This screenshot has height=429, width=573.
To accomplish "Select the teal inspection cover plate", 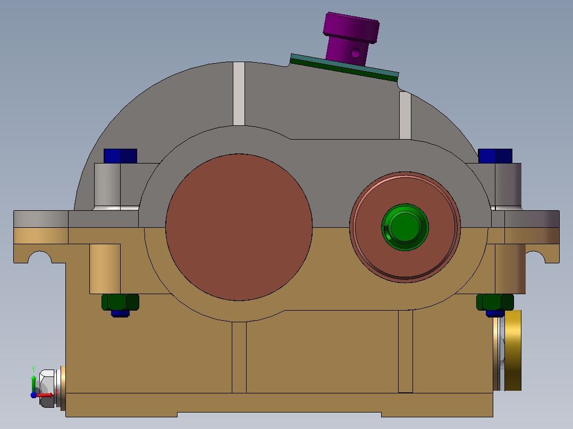I will 344,65.
